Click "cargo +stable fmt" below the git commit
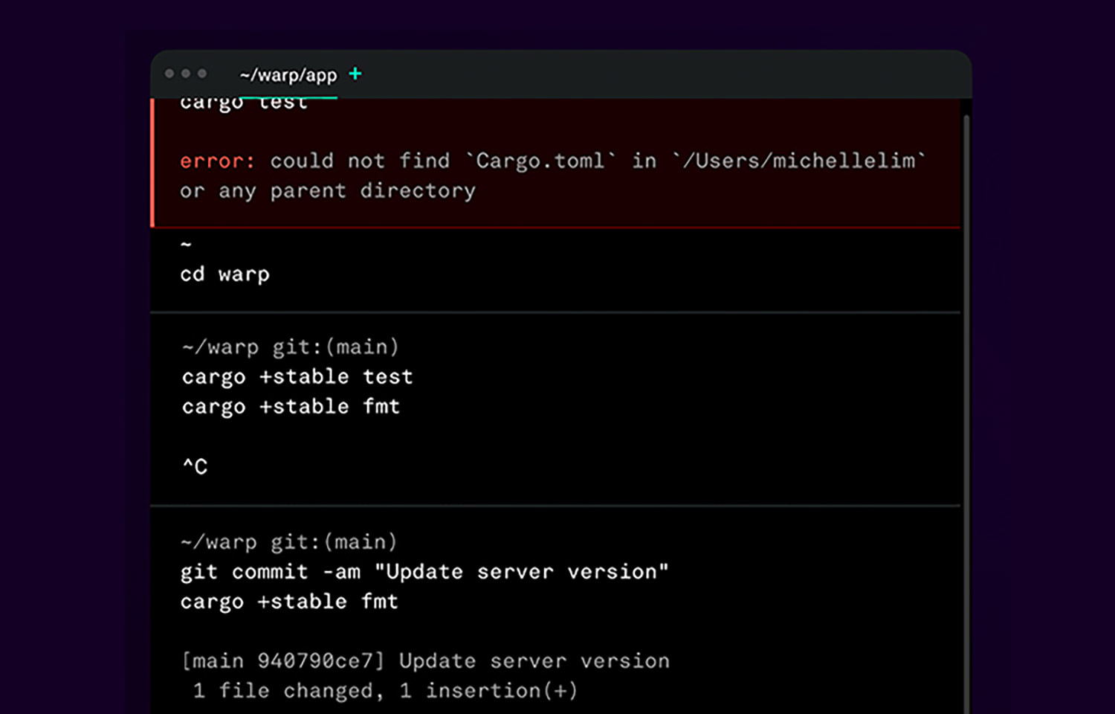The height and width of the screenshot is (714, 1115). 289,602
